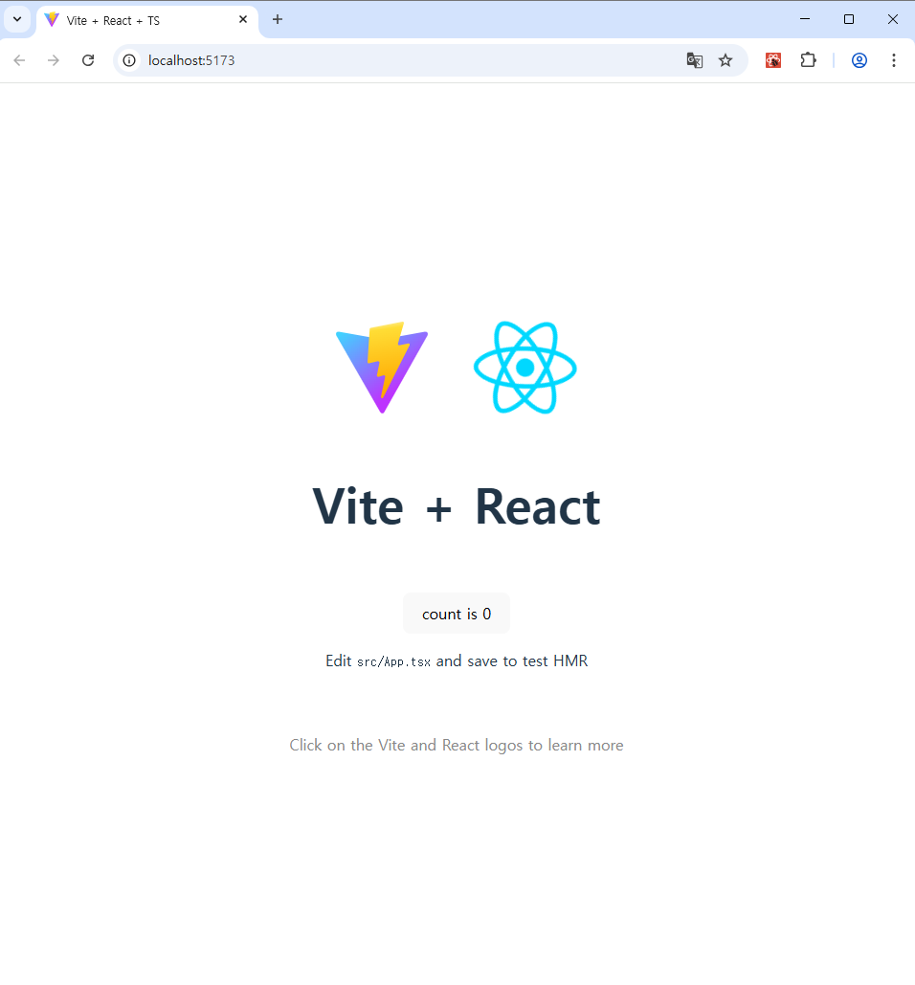Open the red extension icon

(773, 60)
